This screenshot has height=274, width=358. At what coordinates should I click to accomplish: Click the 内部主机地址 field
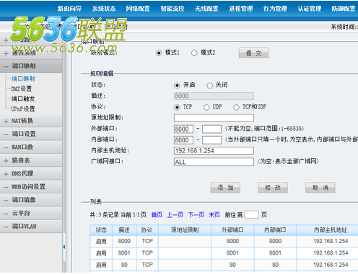(214, 151)
